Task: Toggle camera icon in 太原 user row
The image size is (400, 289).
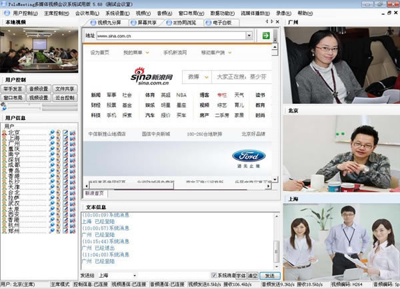Action: [59, 209]
